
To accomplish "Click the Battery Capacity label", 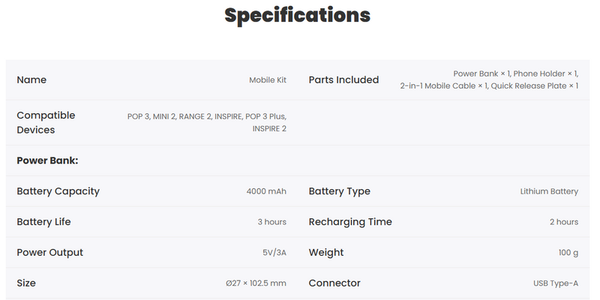I will [58, 191].
